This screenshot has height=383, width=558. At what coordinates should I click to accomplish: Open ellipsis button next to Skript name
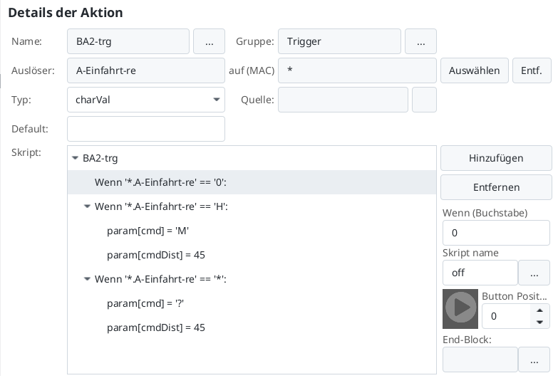point(534,273)
